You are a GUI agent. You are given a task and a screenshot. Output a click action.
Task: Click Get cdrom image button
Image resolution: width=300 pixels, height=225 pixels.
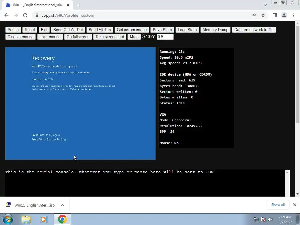tap(132, 30)
